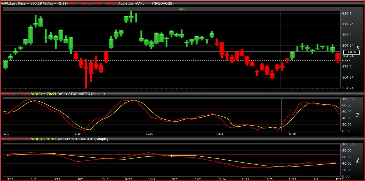The width and height of the screenshot is (365, 181).
Task: Click the 9/30 date on daily stochastic axis
Action: (x=78, y=134)
